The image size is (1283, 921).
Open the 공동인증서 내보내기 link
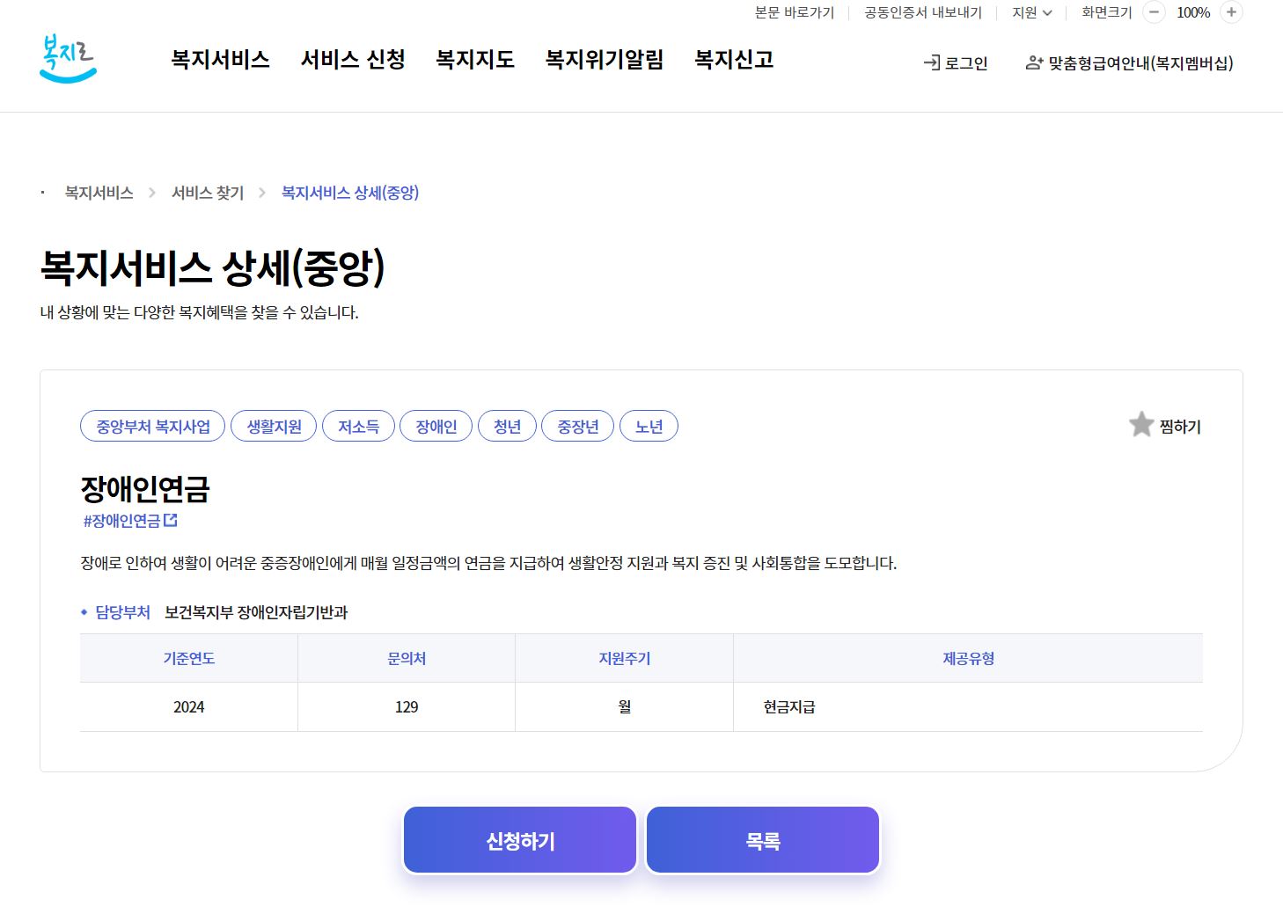click(x=922, y=13)
